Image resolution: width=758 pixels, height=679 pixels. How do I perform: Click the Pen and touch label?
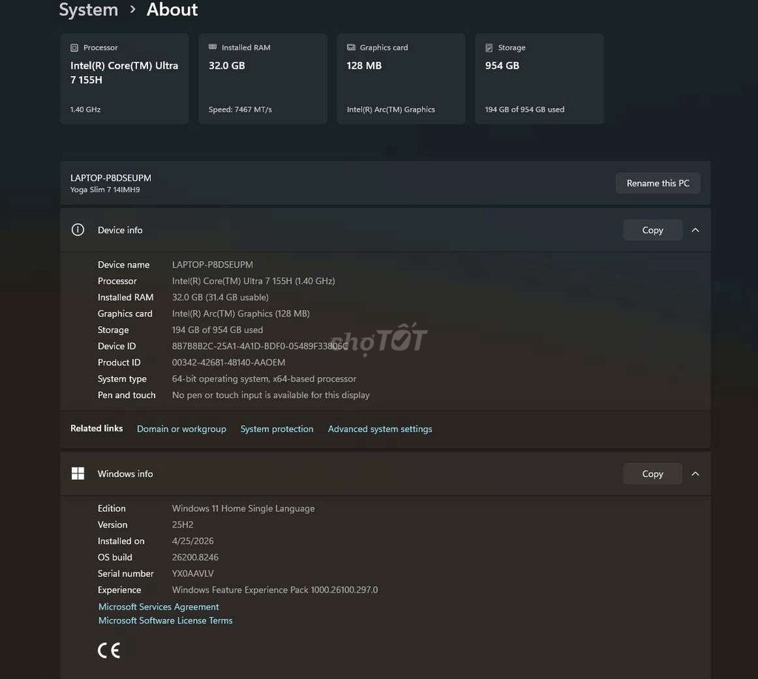point(127,395)
